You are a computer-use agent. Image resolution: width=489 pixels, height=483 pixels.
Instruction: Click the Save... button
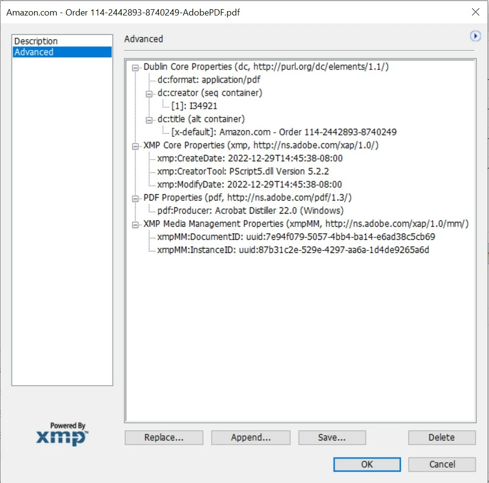tap(332, 437)
